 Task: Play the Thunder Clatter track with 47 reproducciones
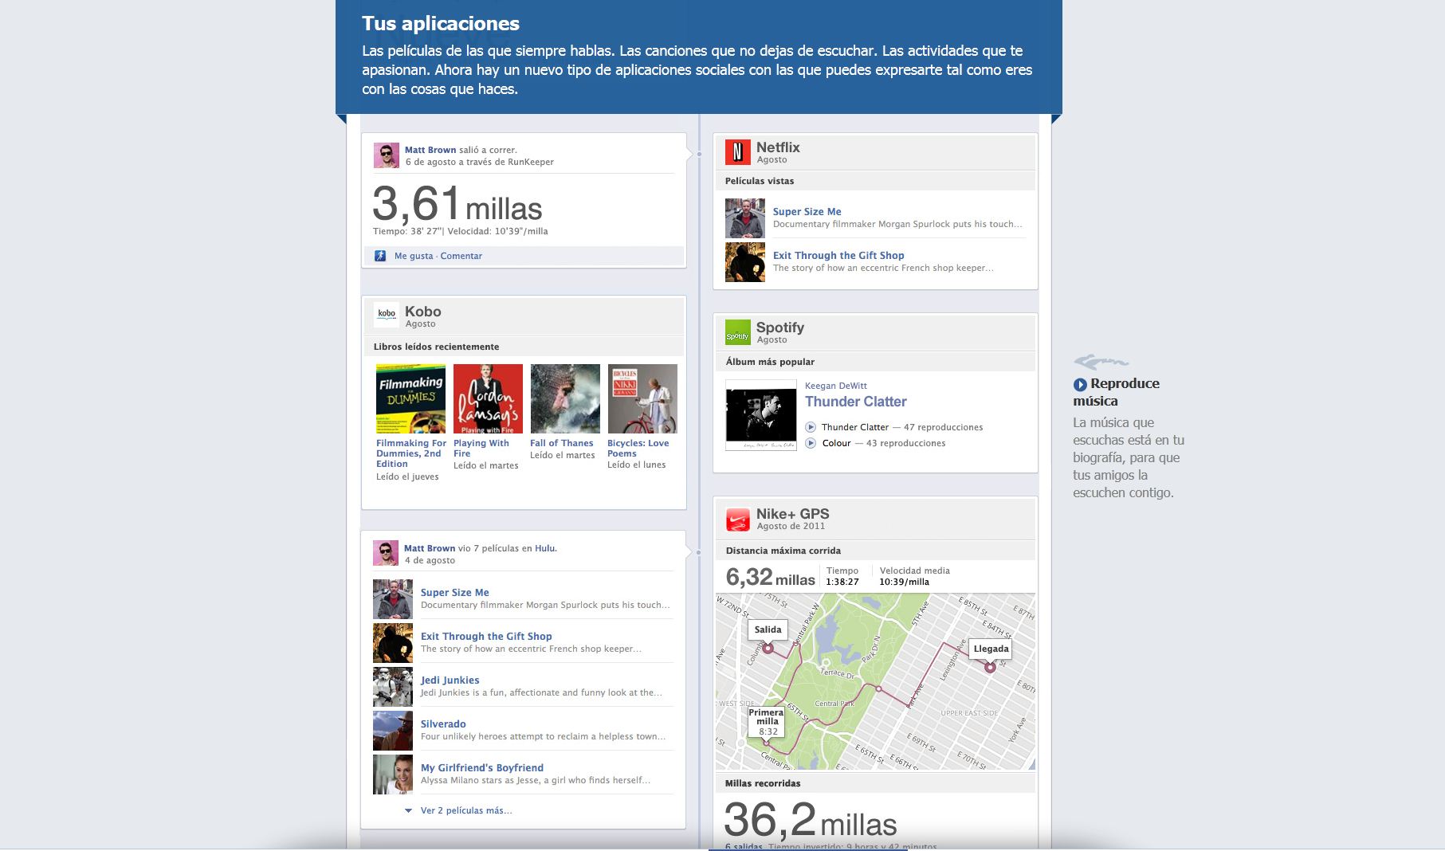[811, 427]
